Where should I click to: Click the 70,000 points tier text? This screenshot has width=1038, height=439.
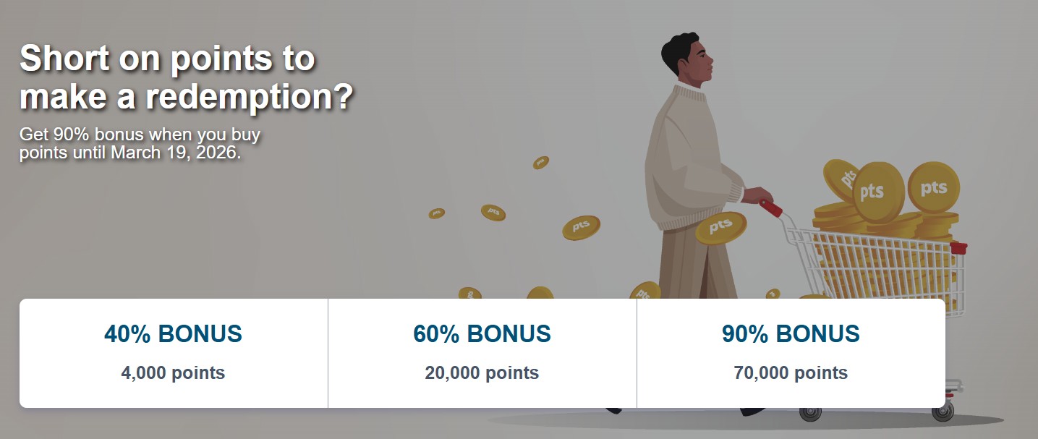coord(791,373)
